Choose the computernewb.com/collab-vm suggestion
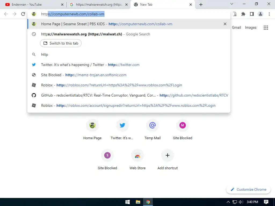The height and width of the screenshot is (206, 275). coord(129,24)
